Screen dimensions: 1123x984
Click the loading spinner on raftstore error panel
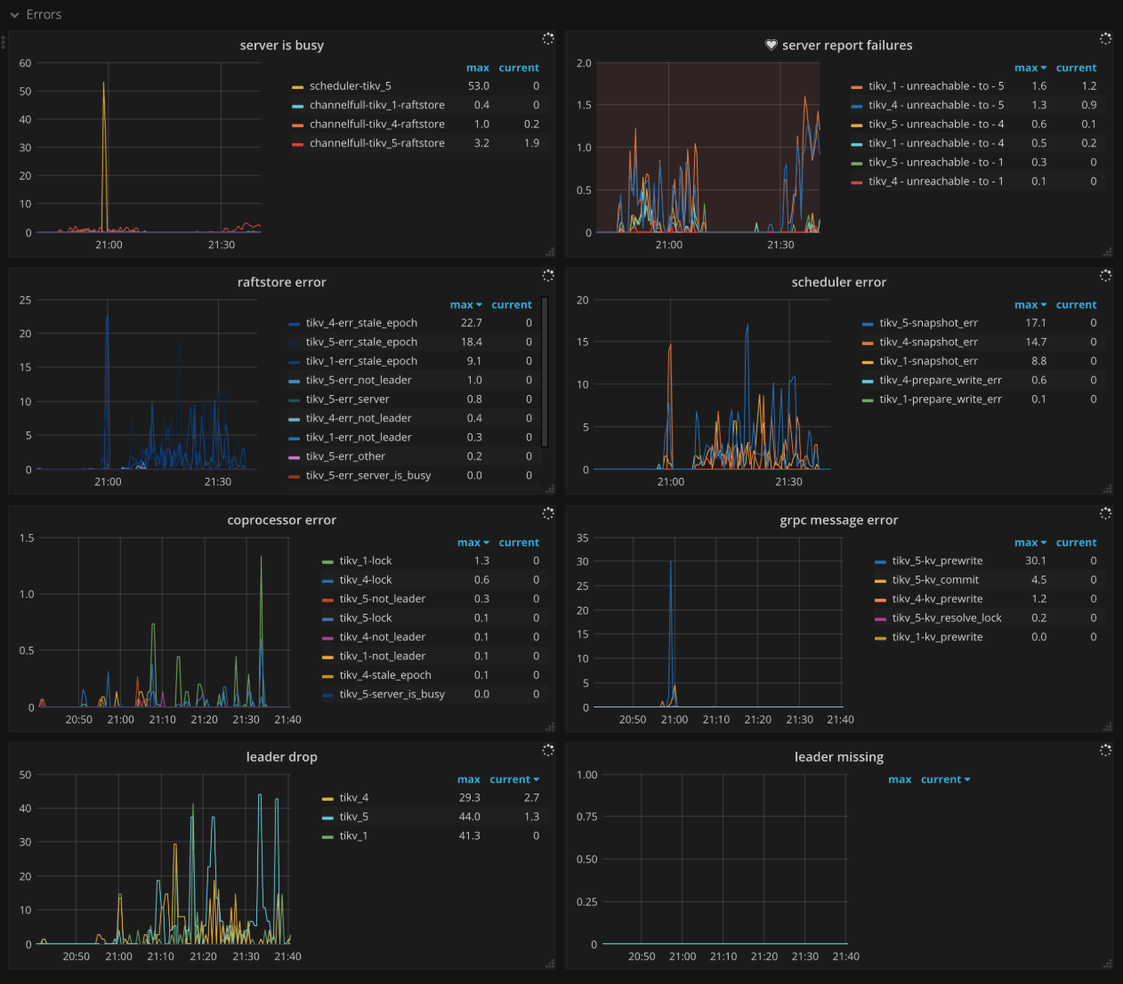(548, 276)
